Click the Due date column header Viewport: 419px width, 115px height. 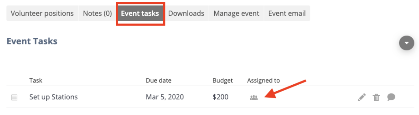158,80
